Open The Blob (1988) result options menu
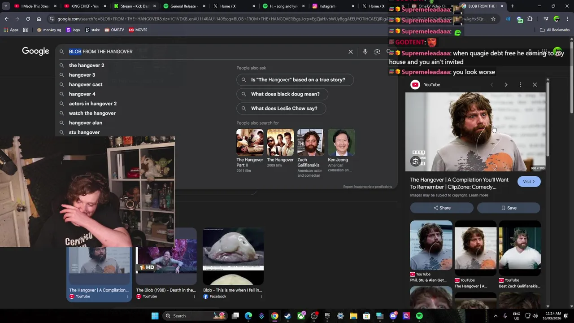Viewport: 574px width, 323px height. [x=194, y=297]
